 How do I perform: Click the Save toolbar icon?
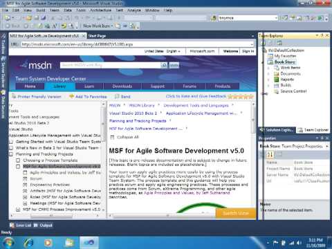point(37,18)
